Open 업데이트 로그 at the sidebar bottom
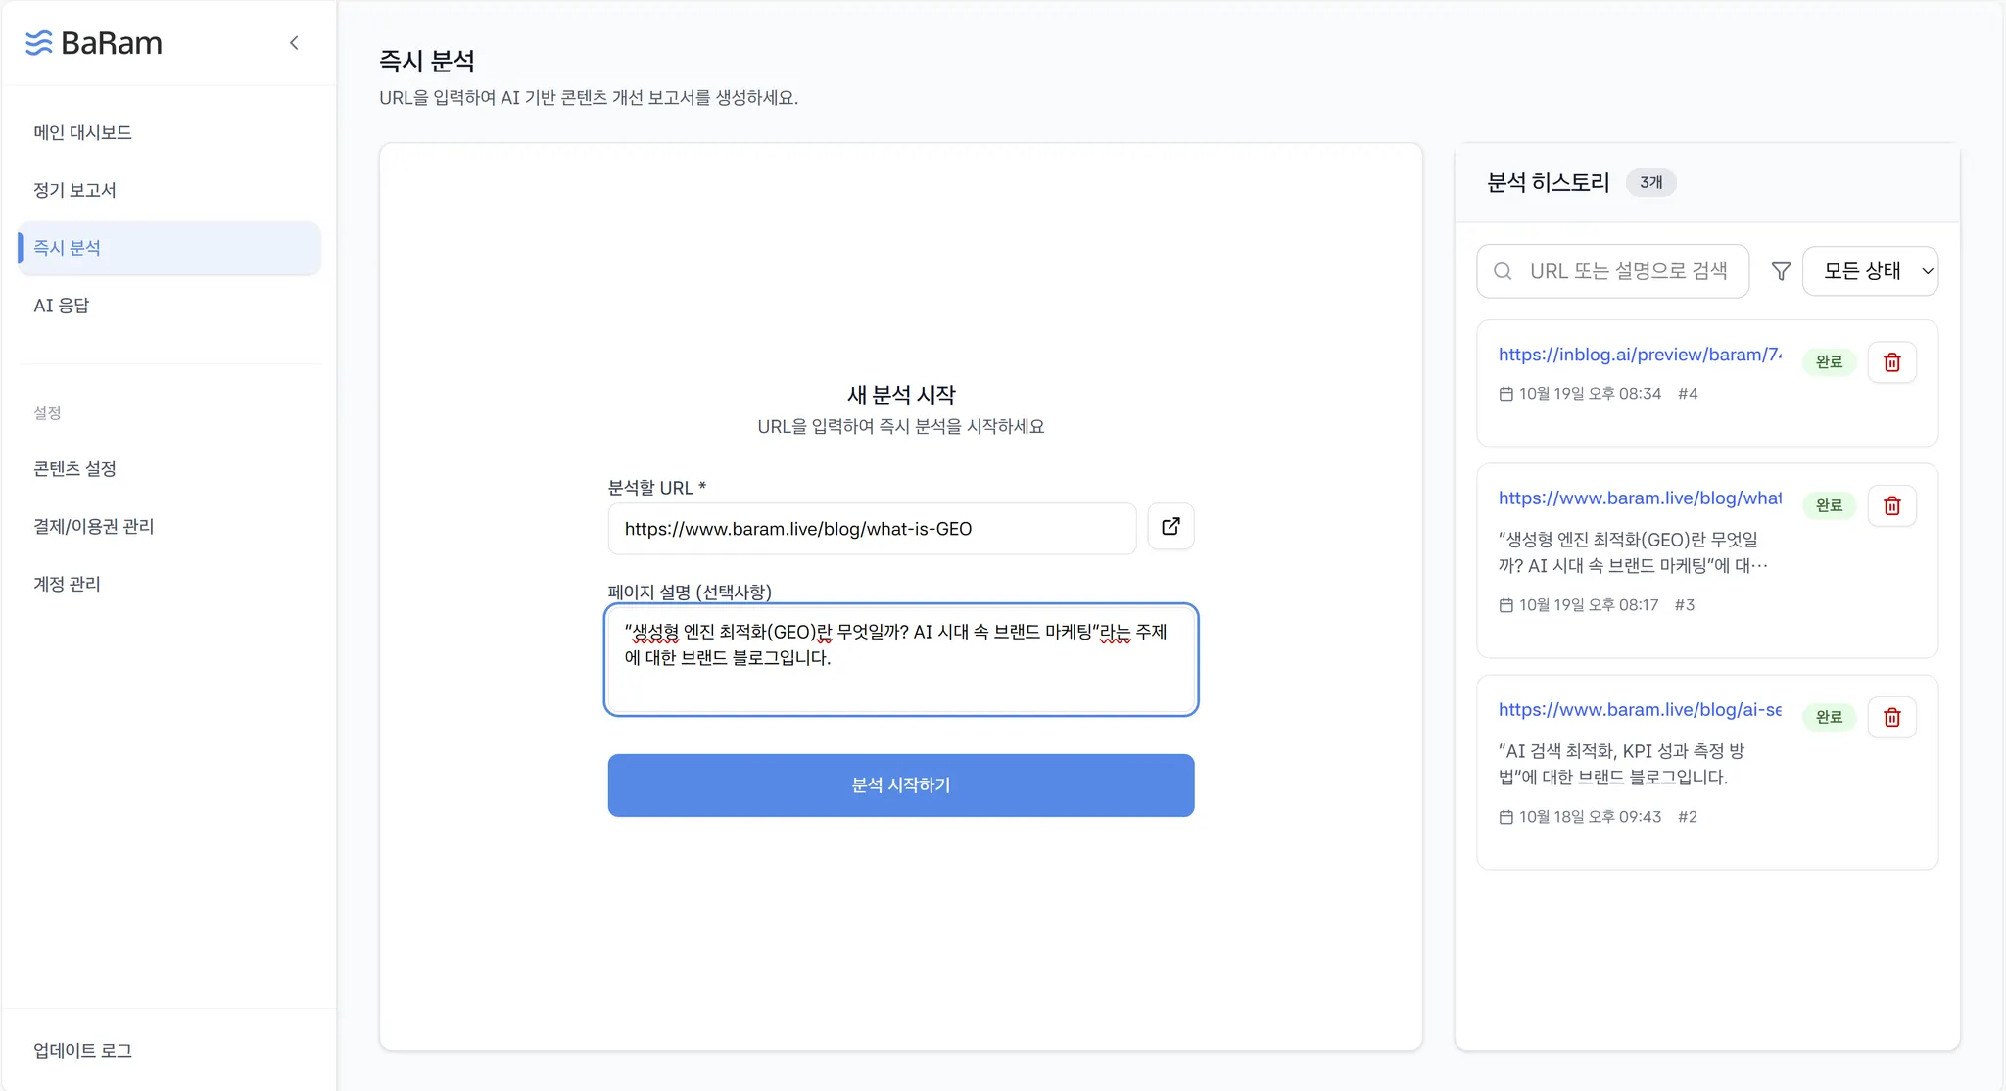This screenshot has width=2006, height=1091. 83,1051
